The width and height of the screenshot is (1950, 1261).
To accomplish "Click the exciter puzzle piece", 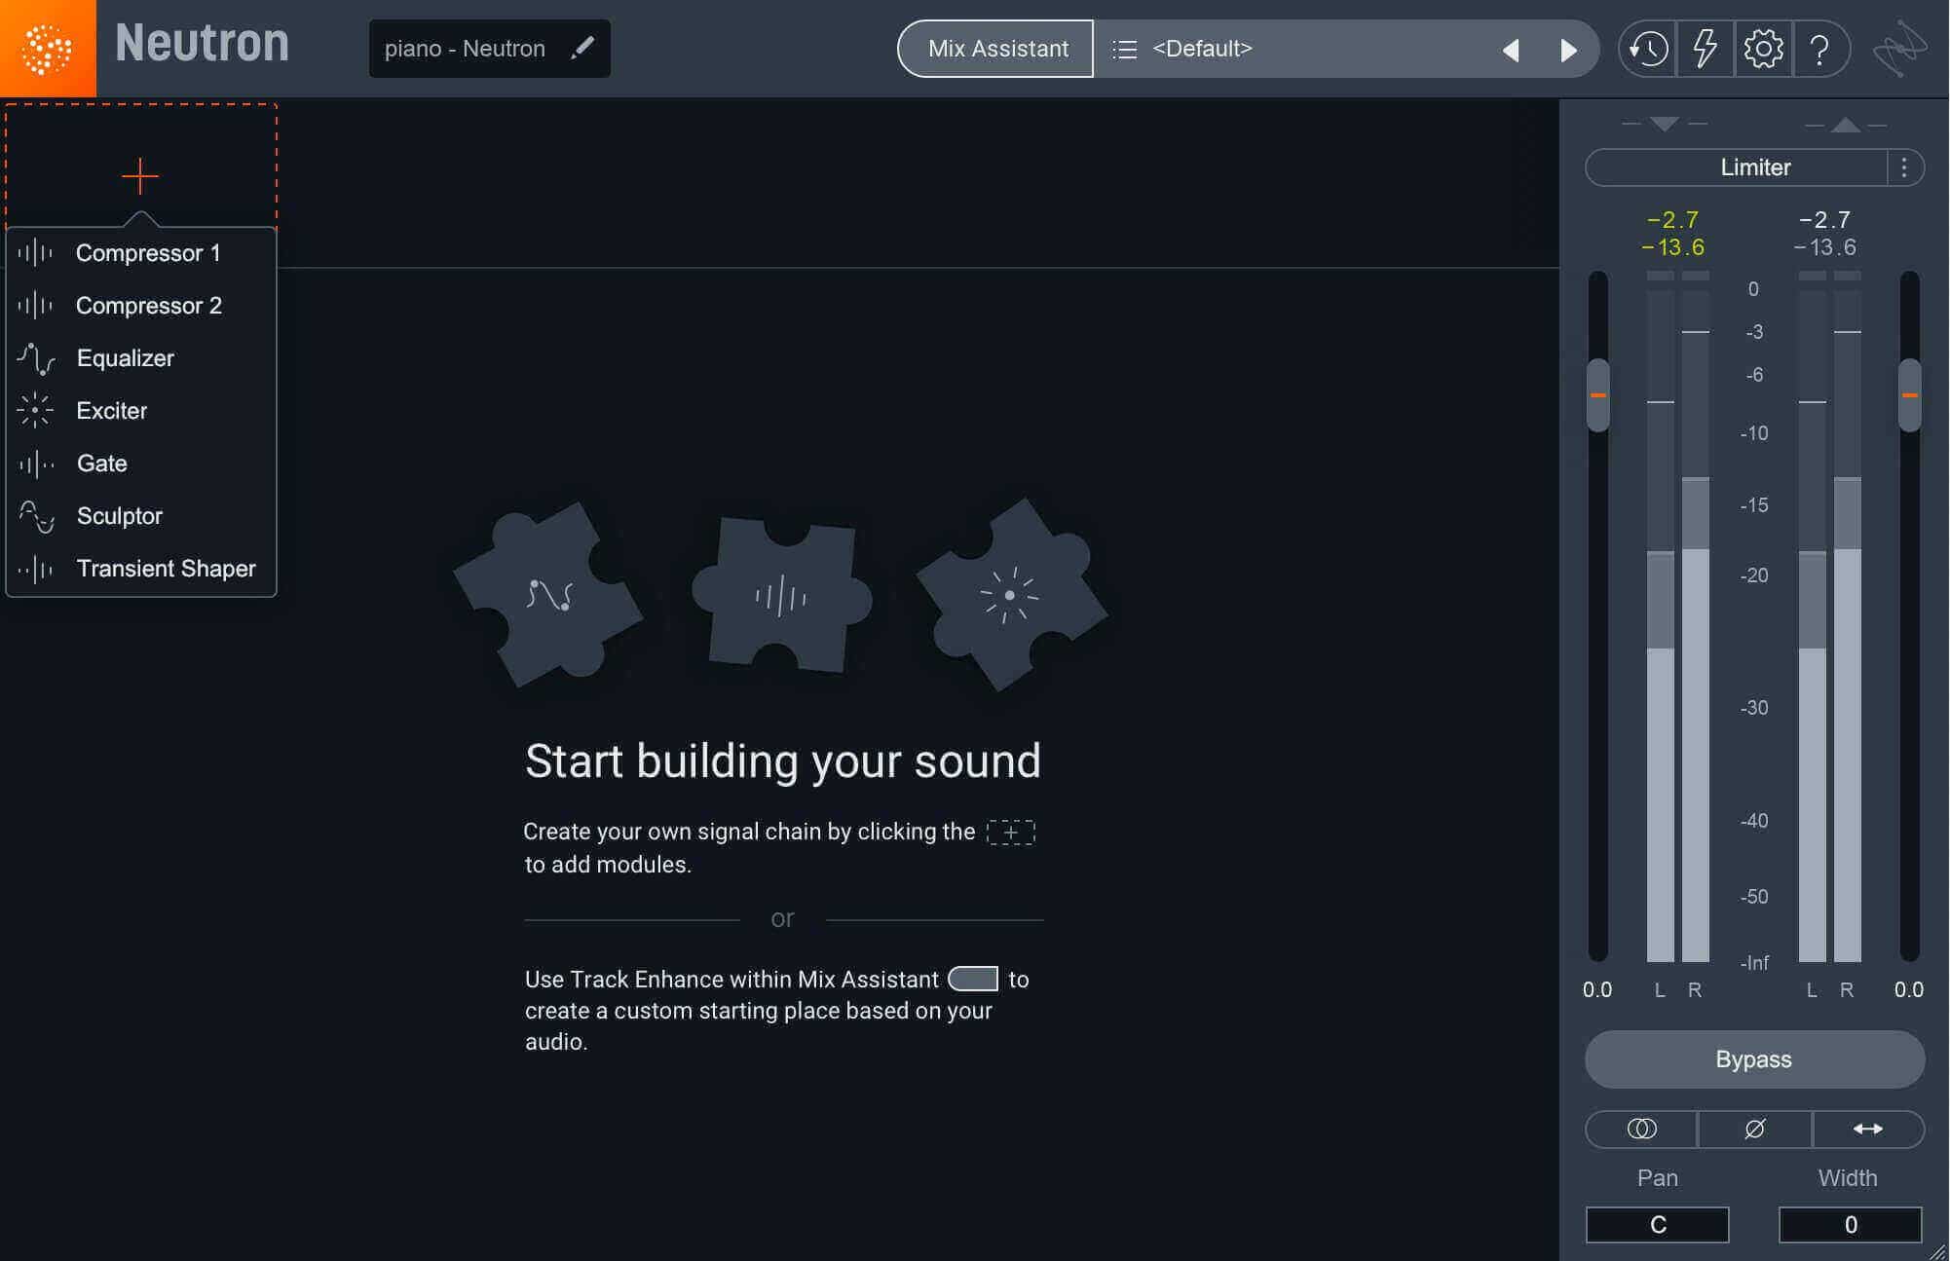I will point(1011,595).
